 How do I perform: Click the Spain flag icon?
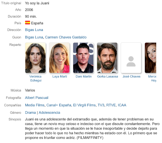pyautogui.click(x=28, y=23)
